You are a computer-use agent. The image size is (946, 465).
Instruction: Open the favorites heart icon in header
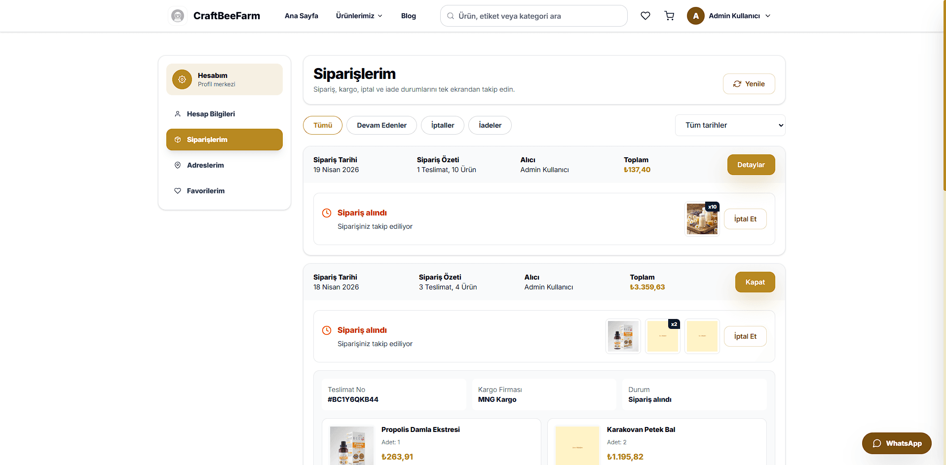645,16
